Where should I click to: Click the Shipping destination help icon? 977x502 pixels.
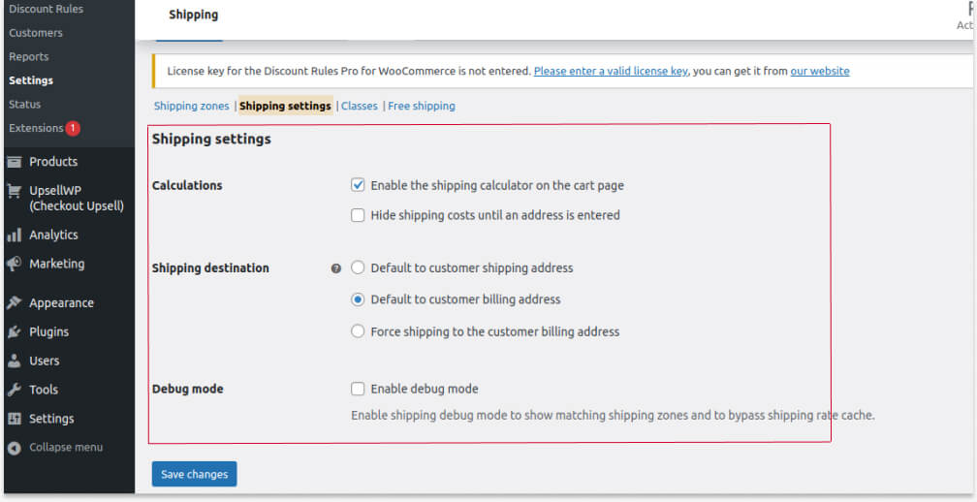(335, 269)
